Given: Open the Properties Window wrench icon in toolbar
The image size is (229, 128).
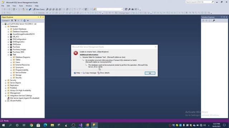Looking at the screenshot, I should 130,9.
